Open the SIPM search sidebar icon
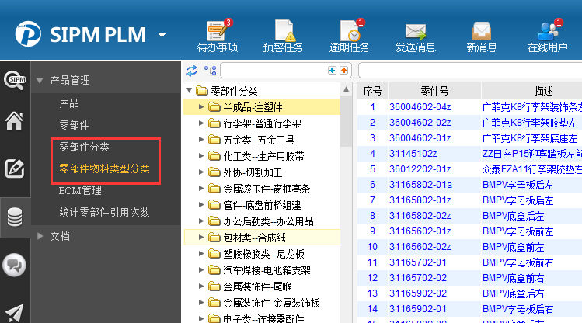The image size is (582, 323). point(15,79)
